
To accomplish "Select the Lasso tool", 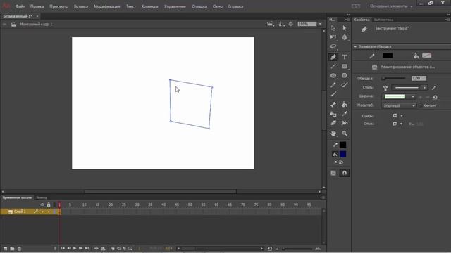I will pos(333,46).
